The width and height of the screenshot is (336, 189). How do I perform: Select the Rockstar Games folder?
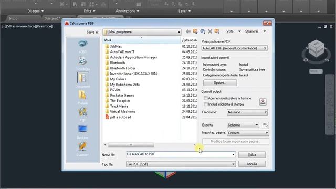pyautogui.click(x=120, y=96)
